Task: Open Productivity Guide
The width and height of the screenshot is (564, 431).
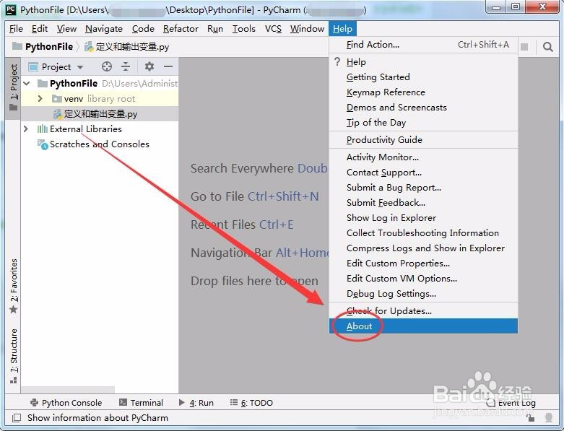Action: [423, 140]
